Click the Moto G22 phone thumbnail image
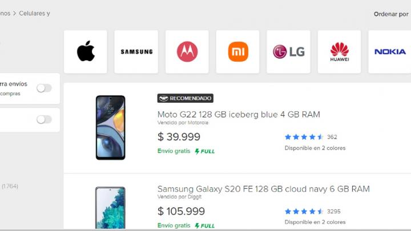 click(x=110, y=128)
